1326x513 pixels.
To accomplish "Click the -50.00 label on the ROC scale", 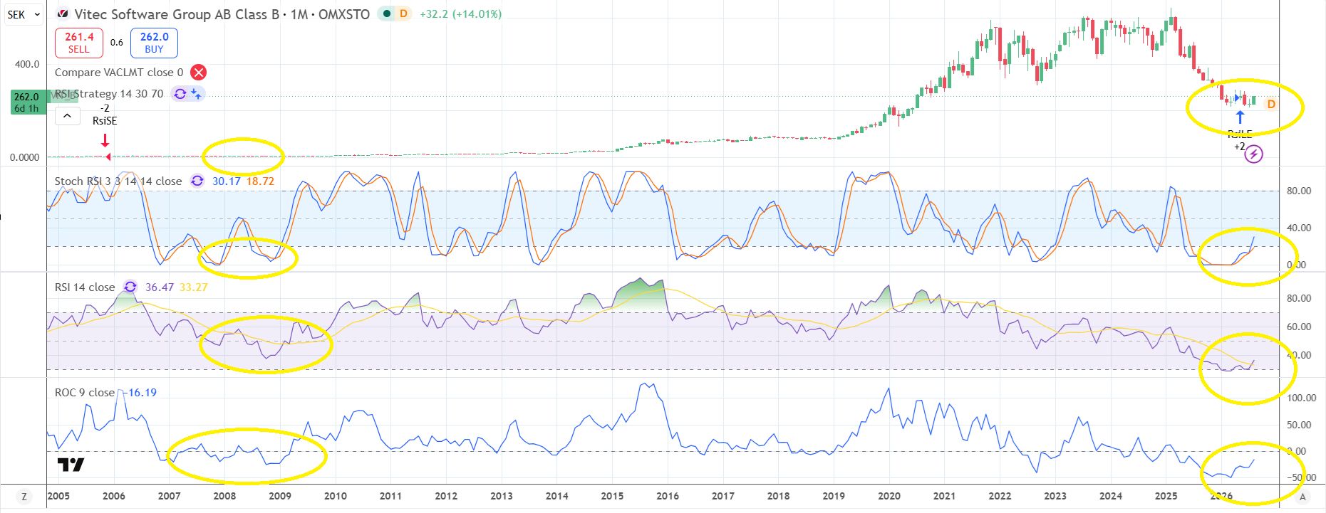I will pos(1302,477).
